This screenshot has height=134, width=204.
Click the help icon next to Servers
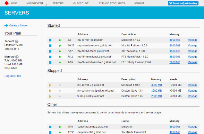(17, 41)
